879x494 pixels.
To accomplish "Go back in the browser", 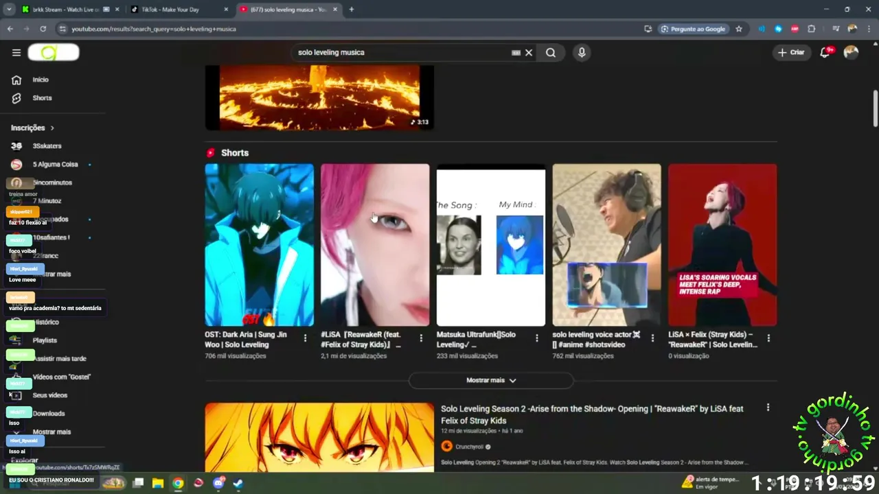I will tap(10, 29).
